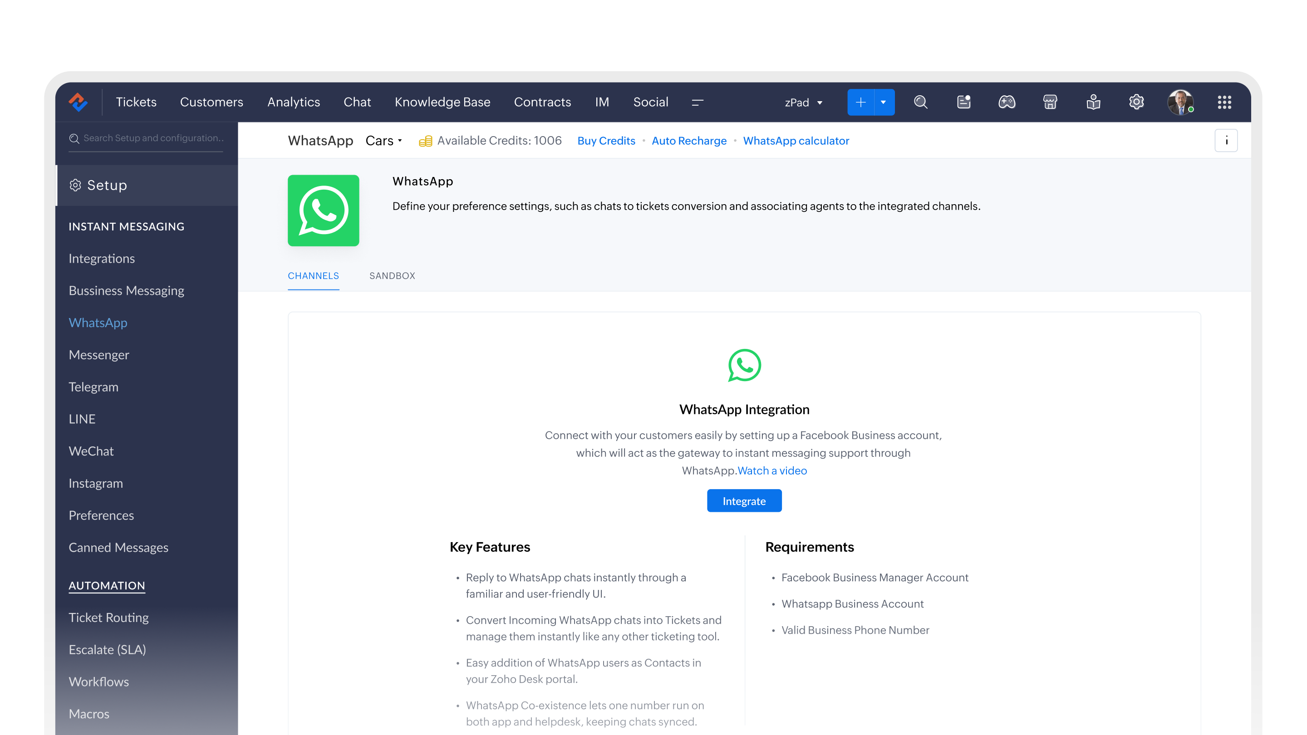Open the dropdown arrow beside the plus button
This screenshot has height=735, width=1307.
pos(884,102)
